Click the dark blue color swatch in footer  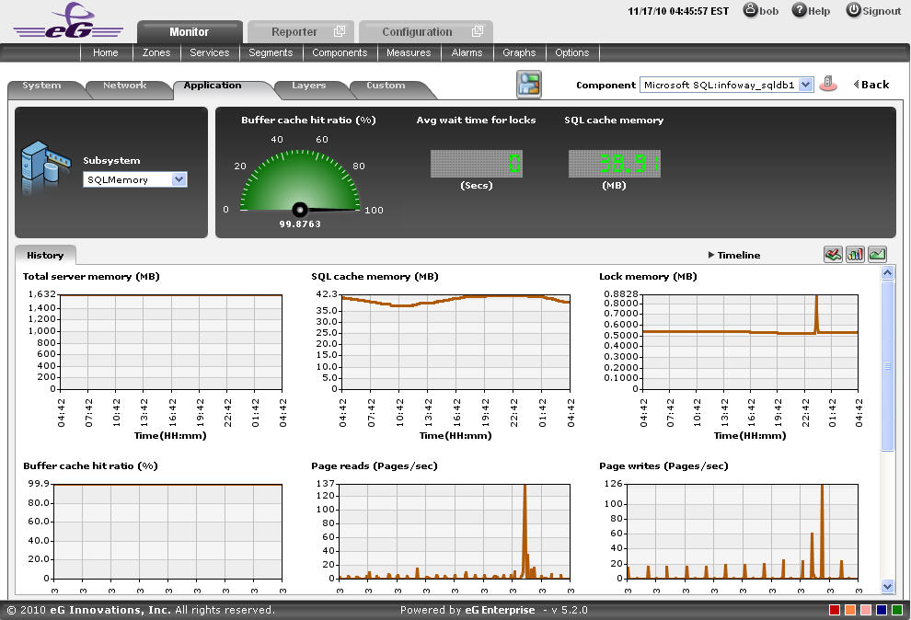882,610
